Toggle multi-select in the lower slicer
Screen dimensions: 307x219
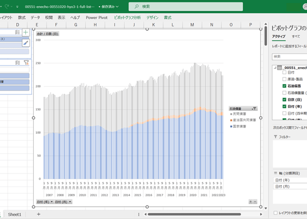[17, 63]
